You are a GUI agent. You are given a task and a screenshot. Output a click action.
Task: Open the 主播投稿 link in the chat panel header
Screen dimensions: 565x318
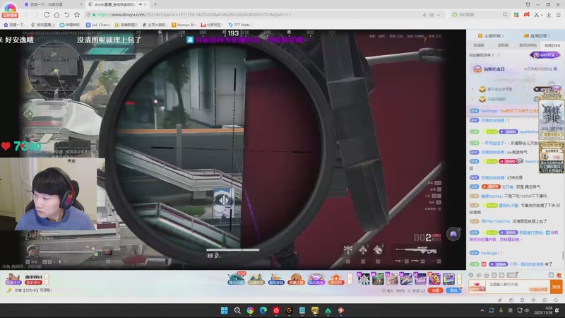pyautogui.click(x=491, y=36)
